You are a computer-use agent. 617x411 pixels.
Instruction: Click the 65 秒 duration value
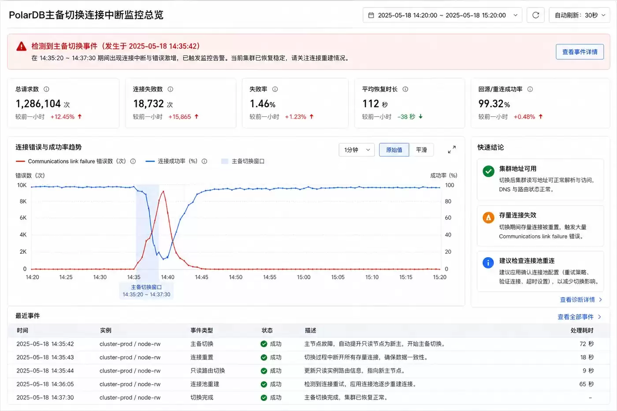pos(587,384)
